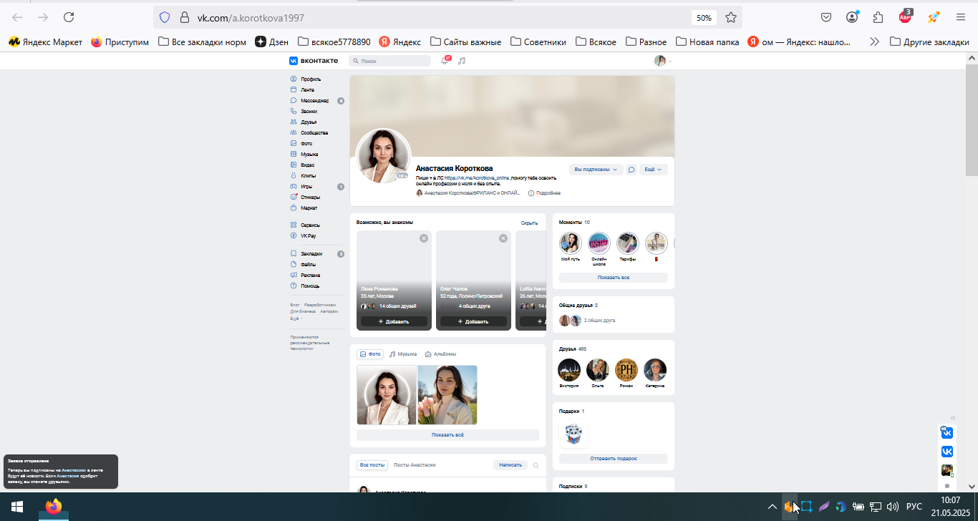Click the ВКонтакте logo

click(x=314, y=61)
